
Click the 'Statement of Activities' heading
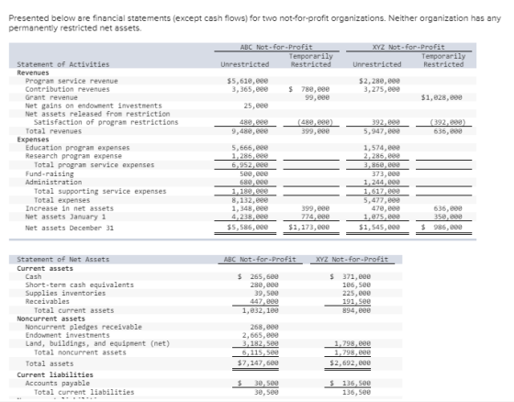pyautogui.click(x=63, y=64)
